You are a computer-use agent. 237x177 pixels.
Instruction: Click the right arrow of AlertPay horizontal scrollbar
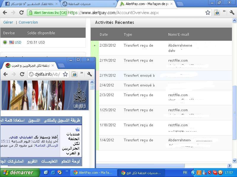click(x=229, y=165)
